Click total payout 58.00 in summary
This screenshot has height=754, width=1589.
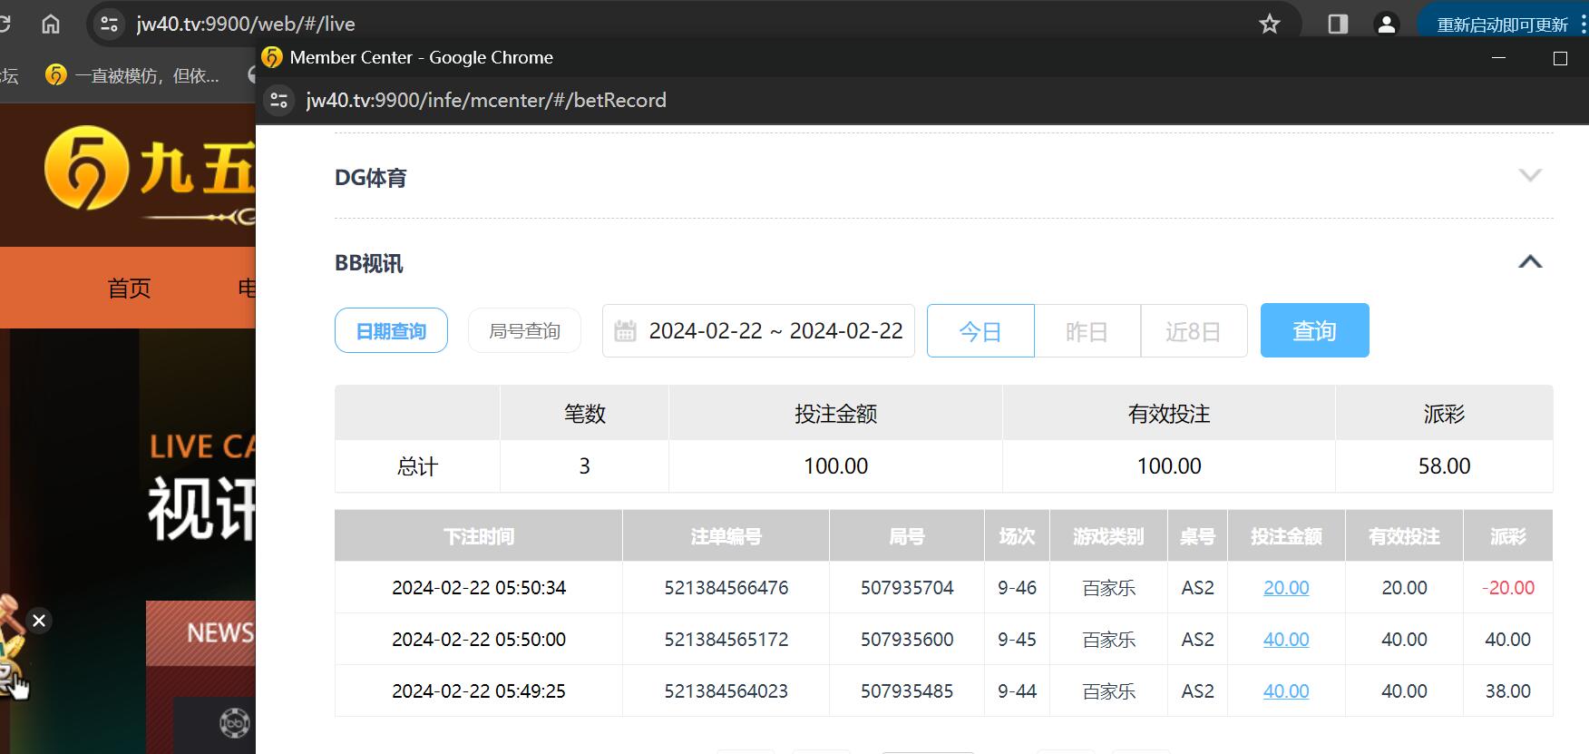pos(1444,465)
